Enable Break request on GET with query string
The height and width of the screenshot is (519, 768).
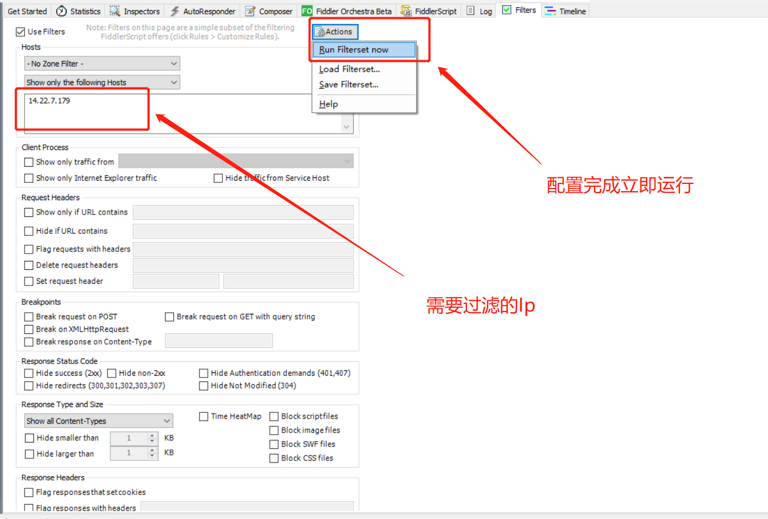click(x=170, y=317)
